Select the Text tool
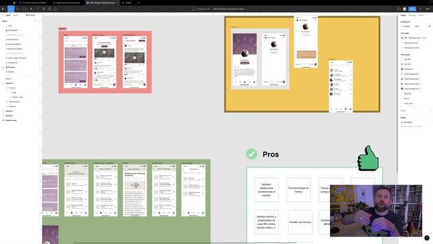Screen dimensions: 433x244 38,9
